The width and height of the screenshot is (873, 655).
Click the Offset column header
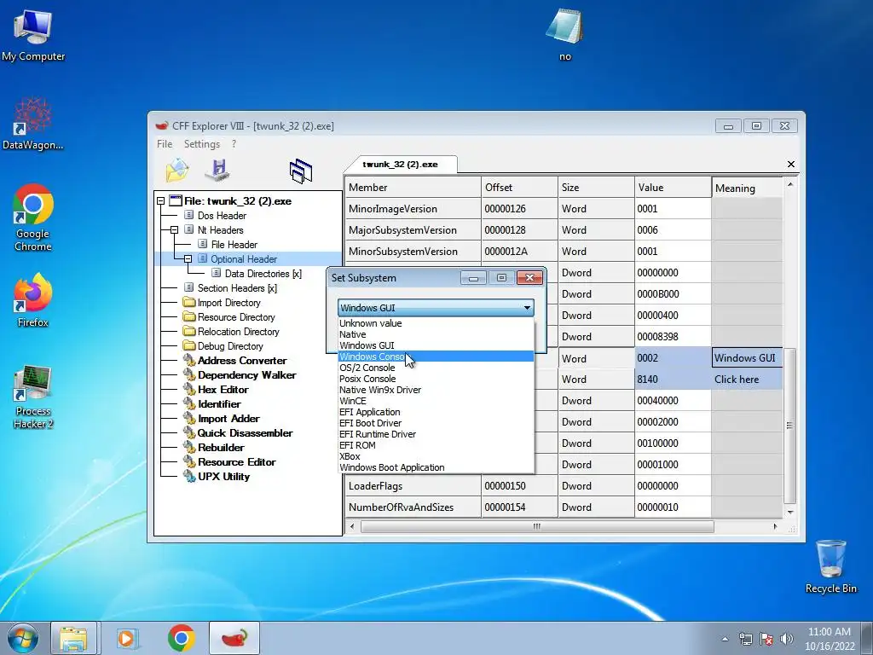[x=519, y=187]
